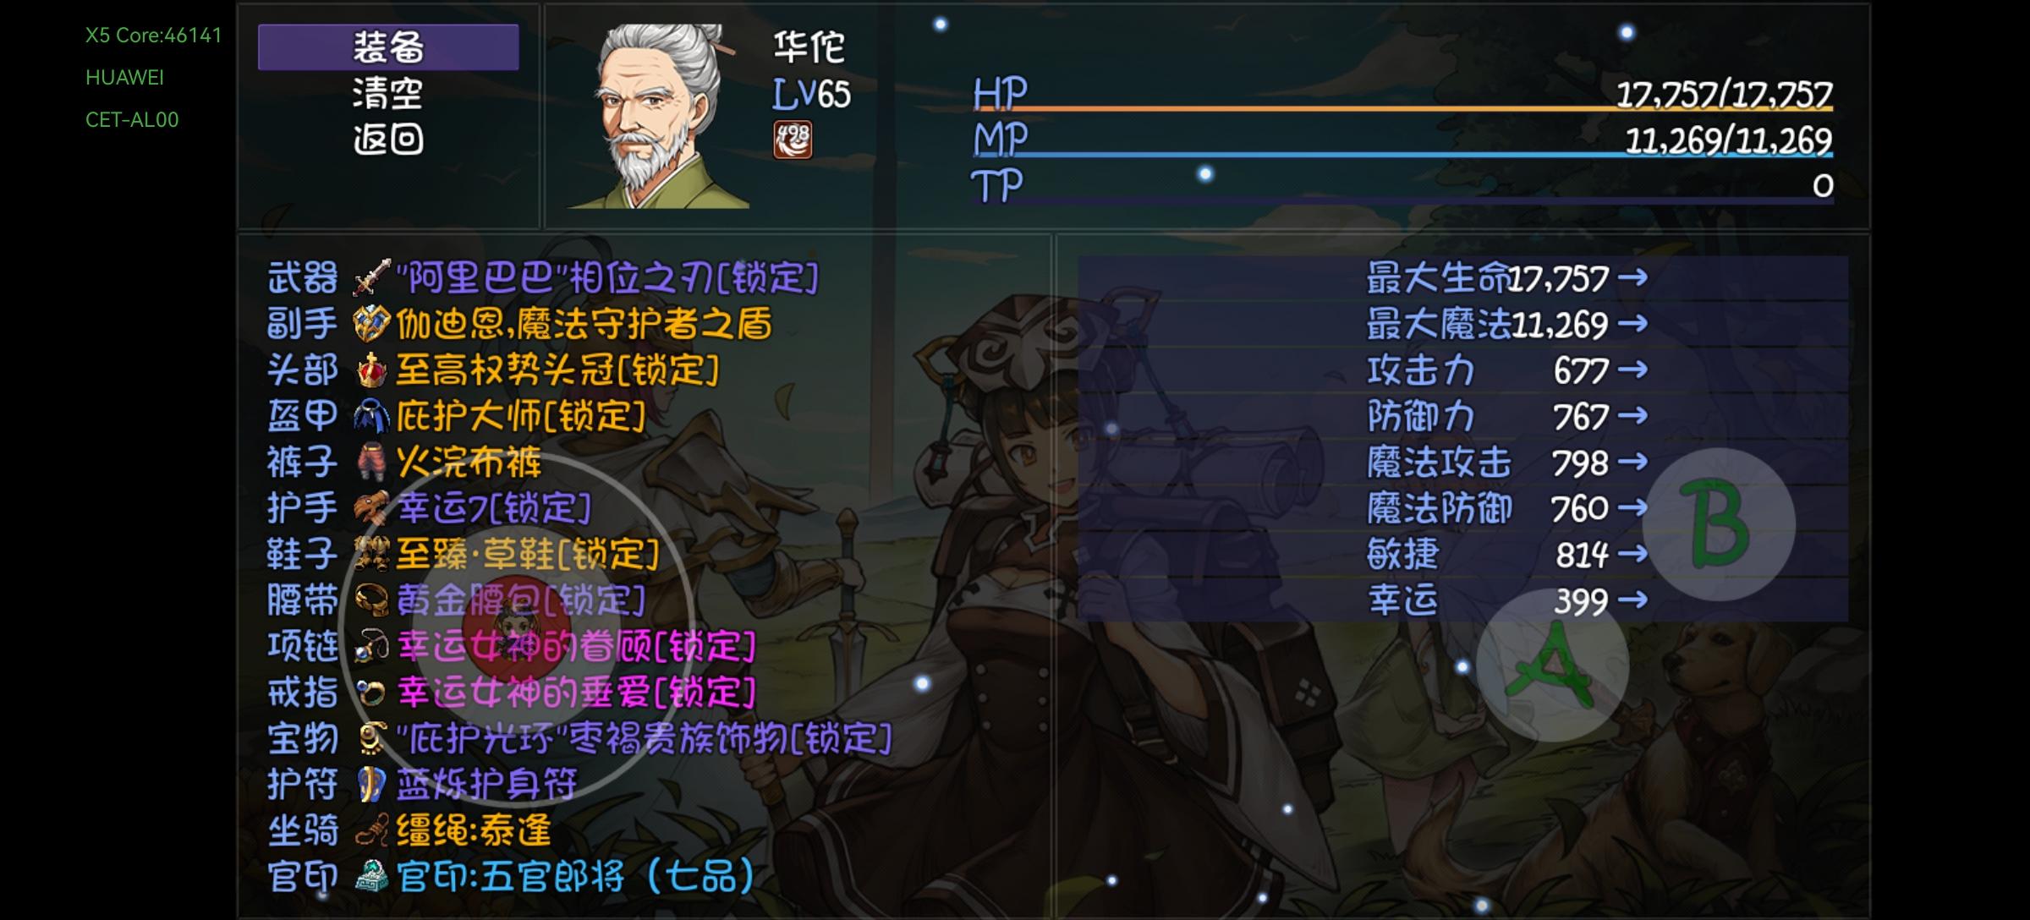Viewport: 2030px width, 920px height.
Task: Select the 清空 menu option
Action: (388, 93)
